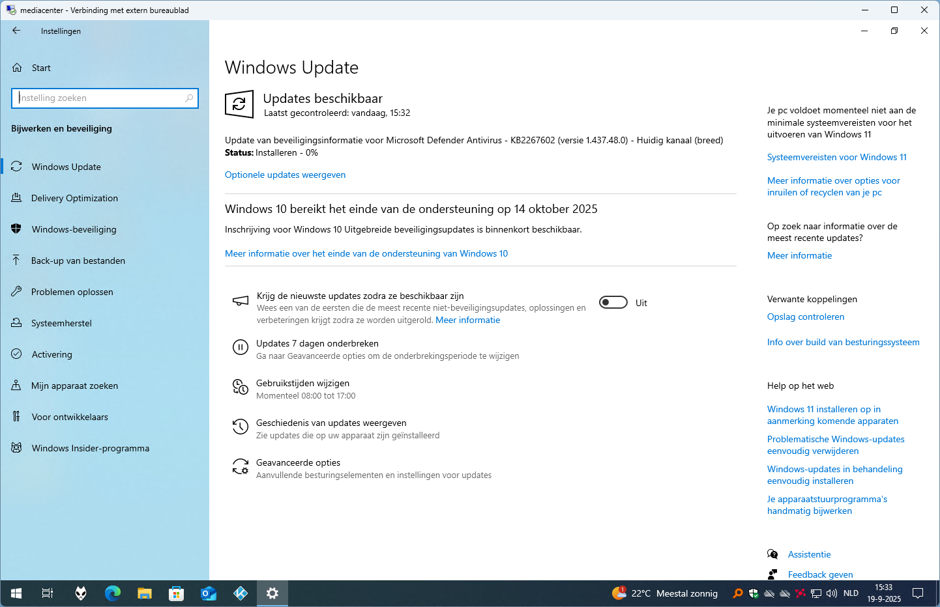Viewport: 940px width, 607px height.
Task: Click 'Meer informatie' under recent updates question
Action: (x=799, y=255)
